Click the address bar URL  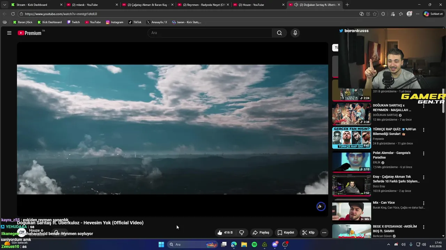(61, 14)
